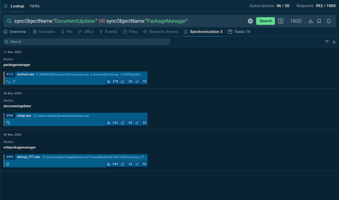Viewport: 339px width, 200px height.
Task: Open the filter options icon on right
Action: tap(327, 42)
